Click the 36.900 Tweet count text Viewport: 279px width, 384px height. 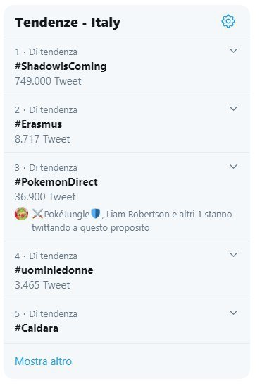(x=45, y=197)
